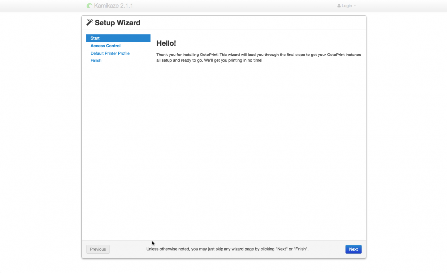The width and height of the screenshot is (447, 273).
Task: Jump to the Finish step
Action: (96, 60)
